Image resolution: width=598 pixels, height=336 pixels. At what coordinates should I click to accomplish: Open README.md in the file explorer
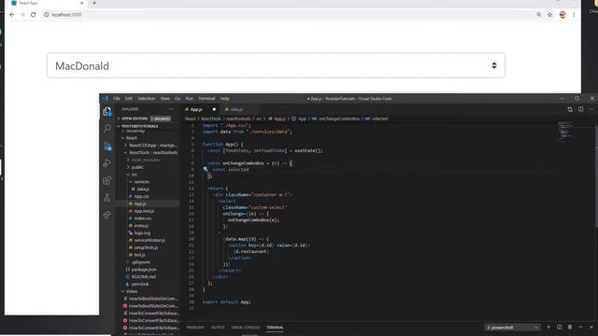coord(143,276)
